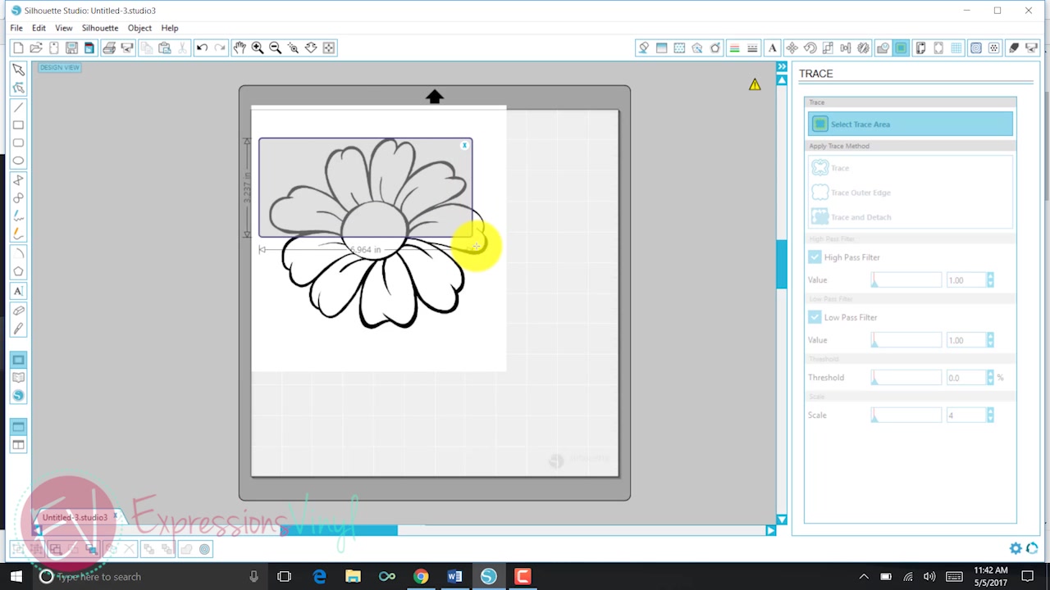Open the Library book icon
This screenshot has height=590, width=1050.
18,378
